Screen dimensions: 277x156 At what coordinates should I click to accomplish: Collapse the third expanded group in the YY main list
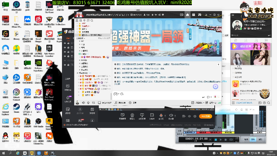233,77
